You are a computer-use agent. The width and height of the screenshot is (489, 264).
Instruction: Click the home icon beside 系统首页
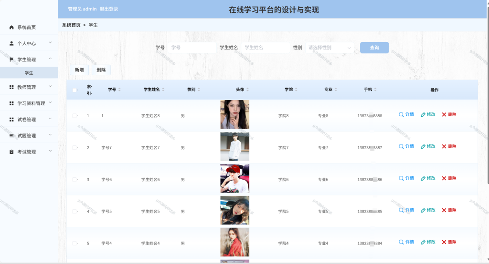(x=11, y=27)
